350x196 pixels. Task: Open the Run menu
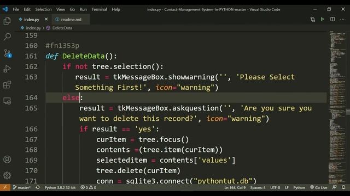click(83, 9)
